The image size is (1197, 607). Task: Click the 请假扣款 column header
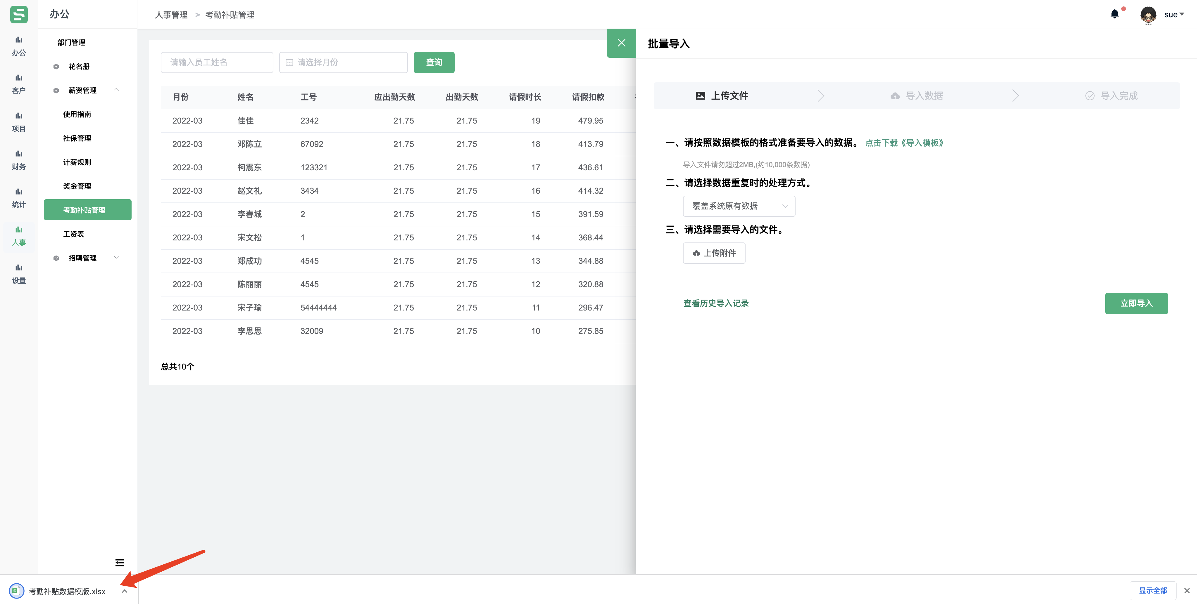tap(588, 97)
